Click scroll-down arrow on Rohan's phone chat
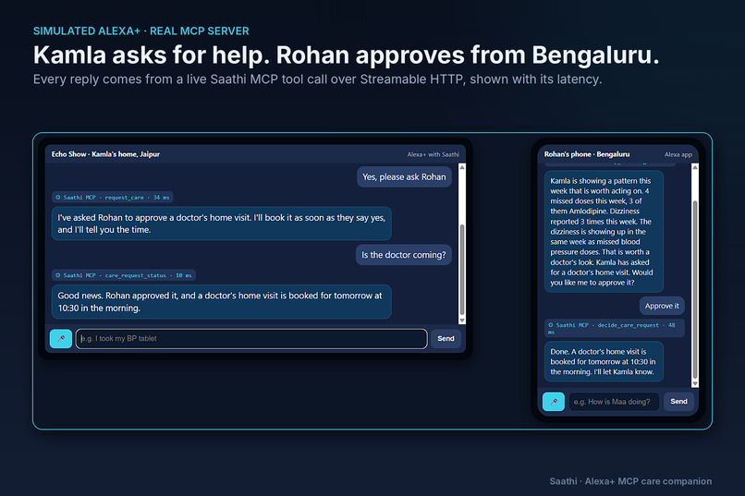The height and width of the screenshot is (496, 745). [x=695, y=383]
